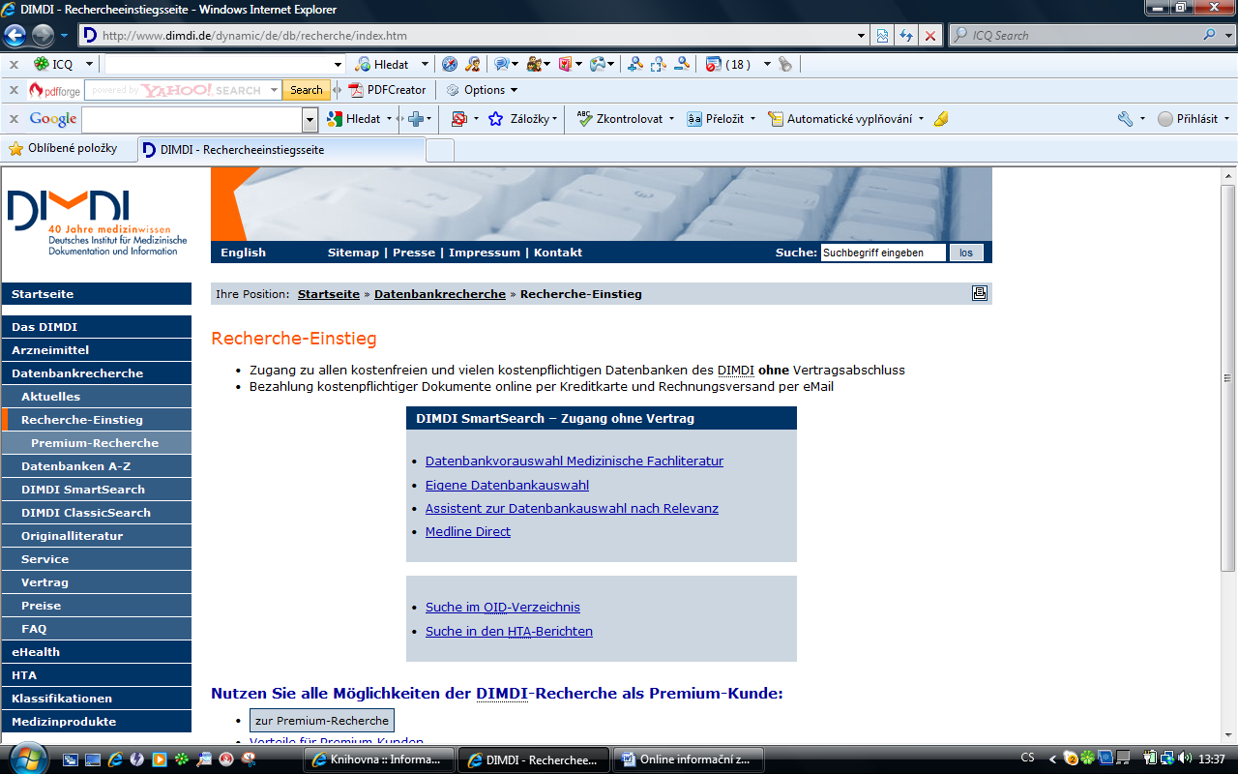Viewport: 1238px width, 774px height.
Task: Open the ICQ logo menu dropdown arrow
Action: pos(89,65)
